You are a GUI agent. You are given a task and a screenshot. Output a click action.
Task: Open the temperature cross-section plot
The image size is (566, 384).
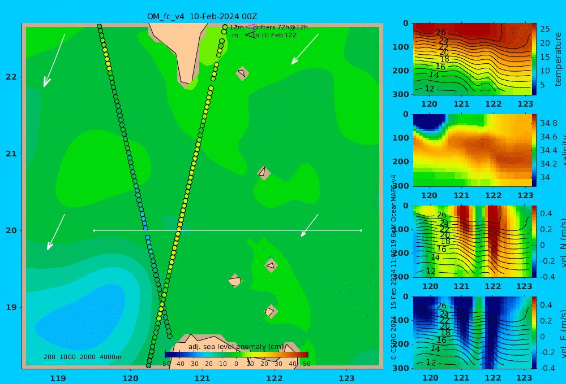(x=472, y=59)
